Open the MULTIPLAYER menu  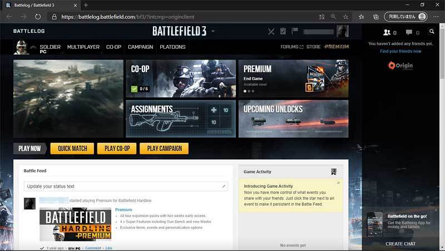(83, 47)
